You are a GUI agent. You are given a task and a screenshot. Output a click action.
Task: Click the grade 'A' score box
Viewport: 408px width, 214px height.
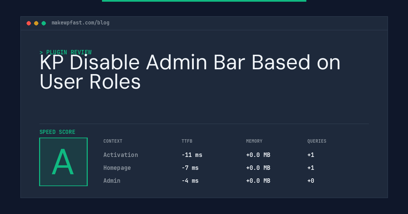(63, 162)
